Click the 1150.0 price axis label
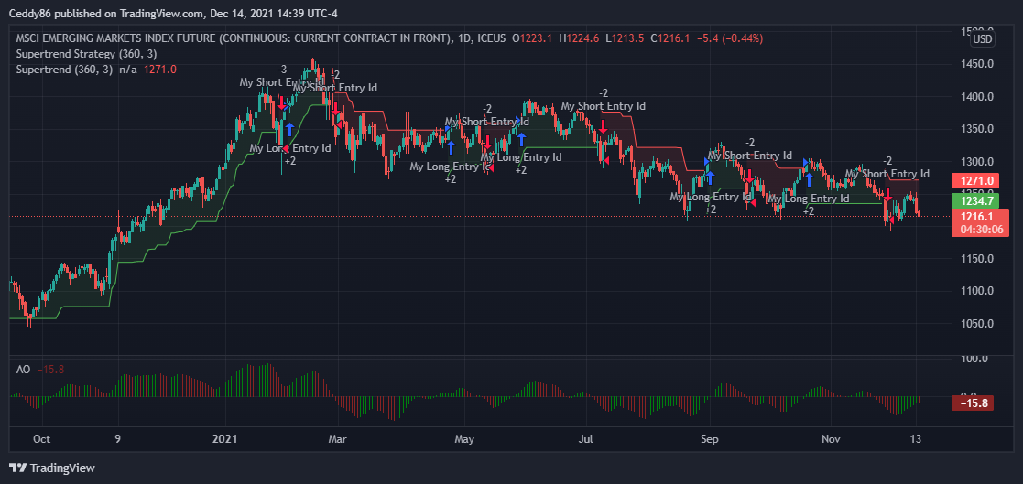This screenshot has width=1023, height=484. (976, 259)
